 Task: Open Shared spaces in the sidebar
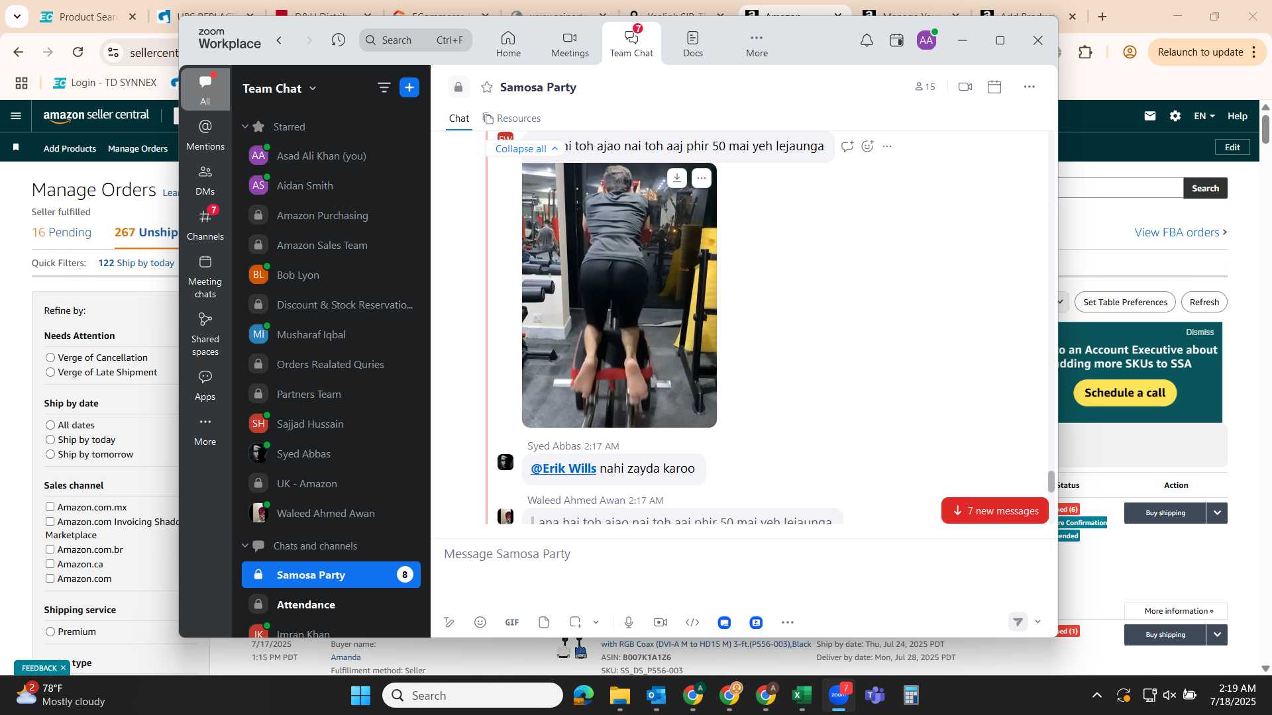205,334
